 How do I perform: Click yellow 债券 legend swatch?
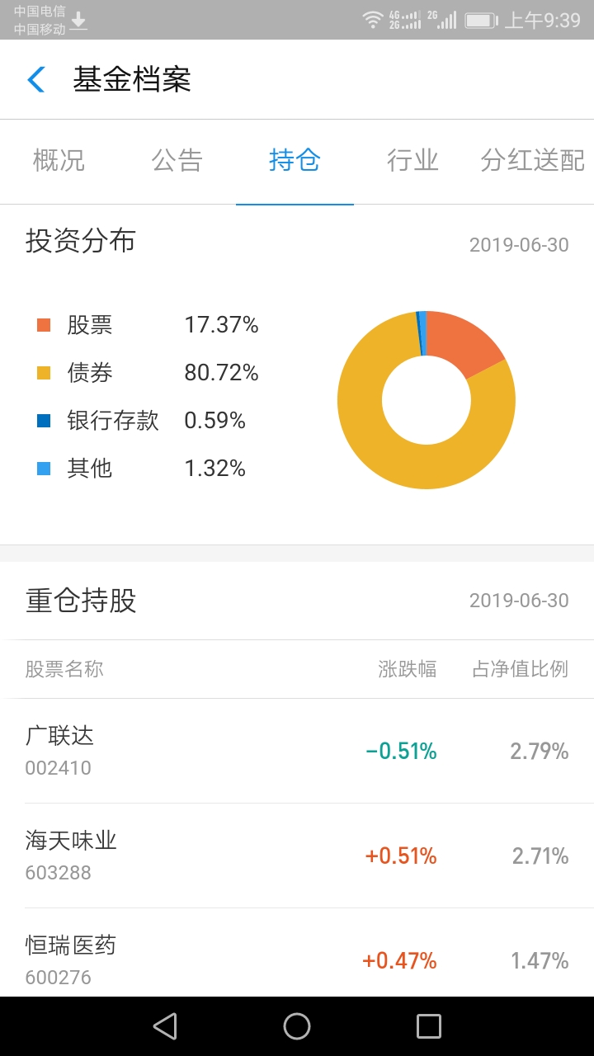click(x=44, y=373)
